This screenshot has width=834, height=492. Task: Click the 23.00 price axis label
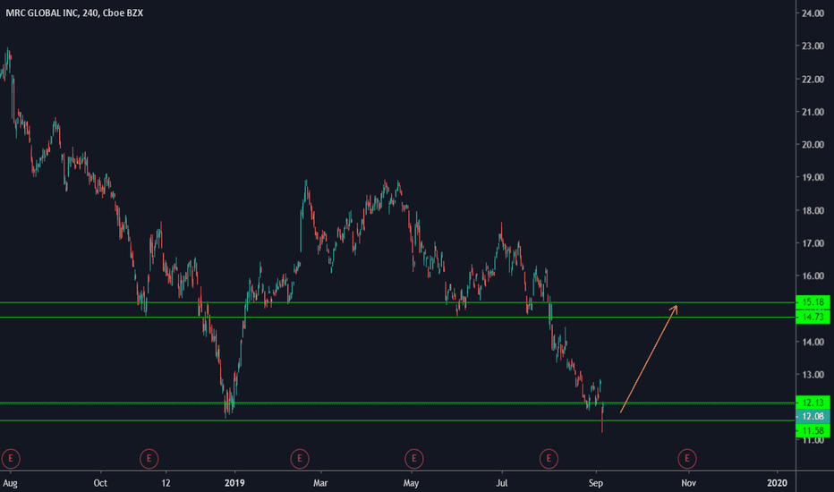click(x=813, y=47)
